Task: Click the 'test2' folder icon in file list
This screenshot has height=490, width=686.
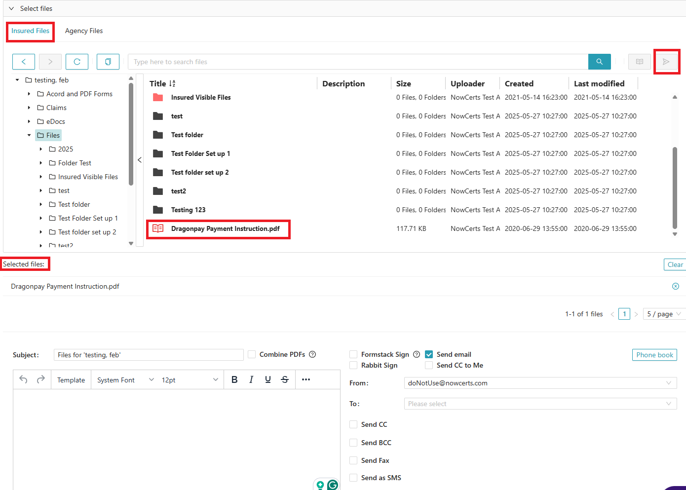Action: (158, 191)
